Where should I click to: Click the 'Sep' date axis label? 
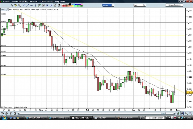point(41,110)
